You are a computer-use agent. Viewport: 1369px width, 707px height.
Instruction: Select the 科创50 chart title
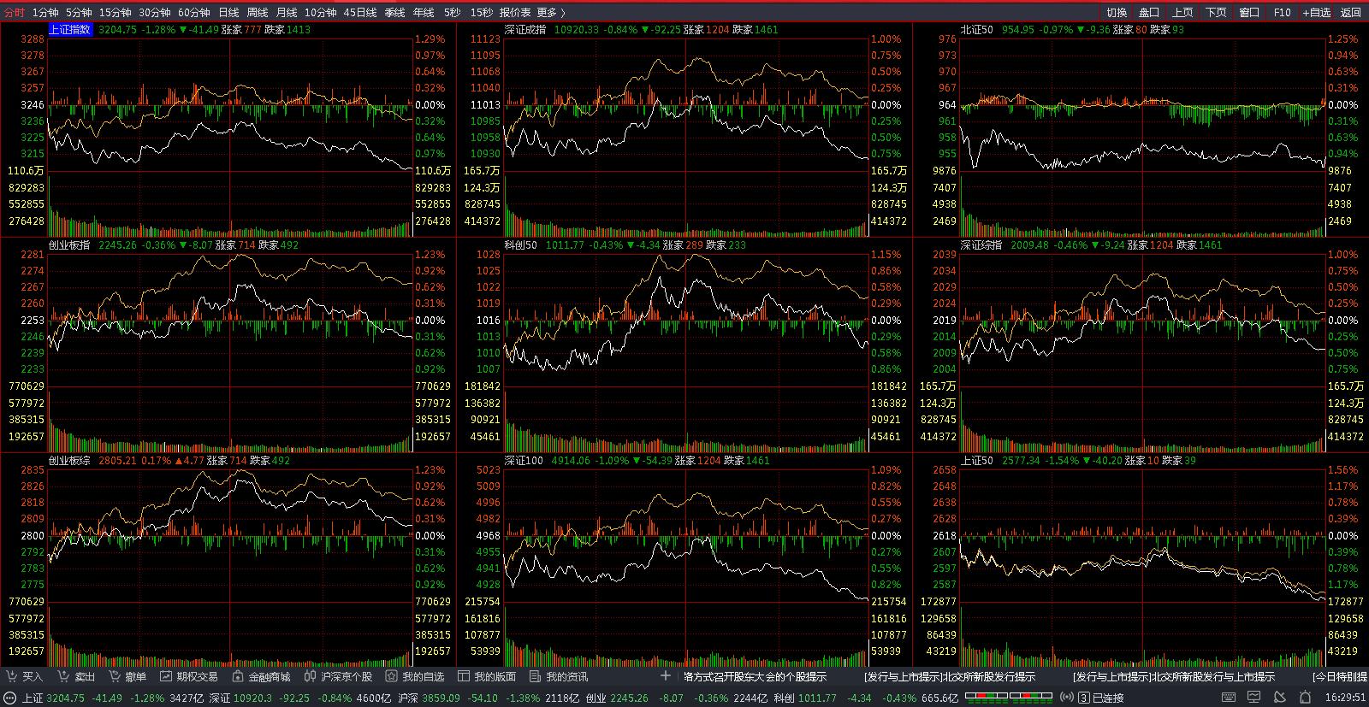pos(521,245)
